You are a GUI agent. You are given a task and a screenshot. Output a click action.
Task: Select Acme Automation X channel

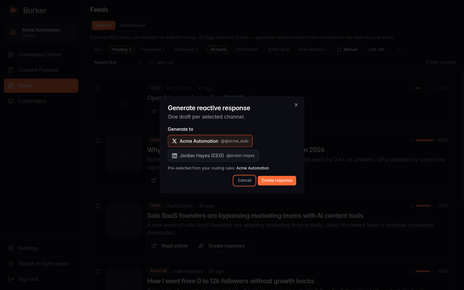click(210, 141)
